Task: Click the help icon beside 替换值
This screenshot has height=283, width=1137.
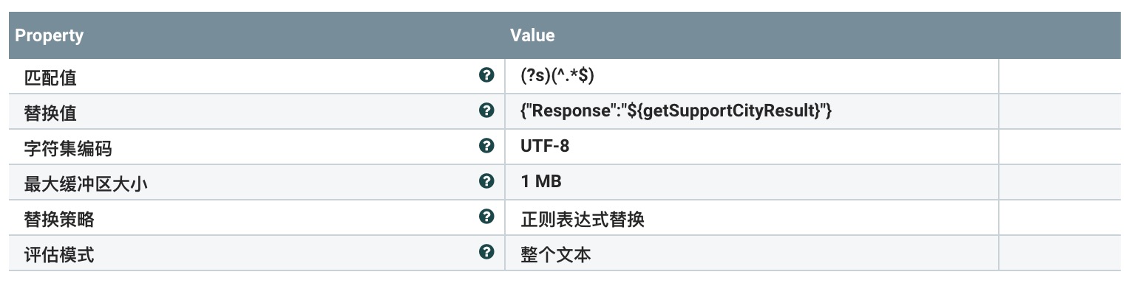Action: pyautogui.click(x=486, y=111)
